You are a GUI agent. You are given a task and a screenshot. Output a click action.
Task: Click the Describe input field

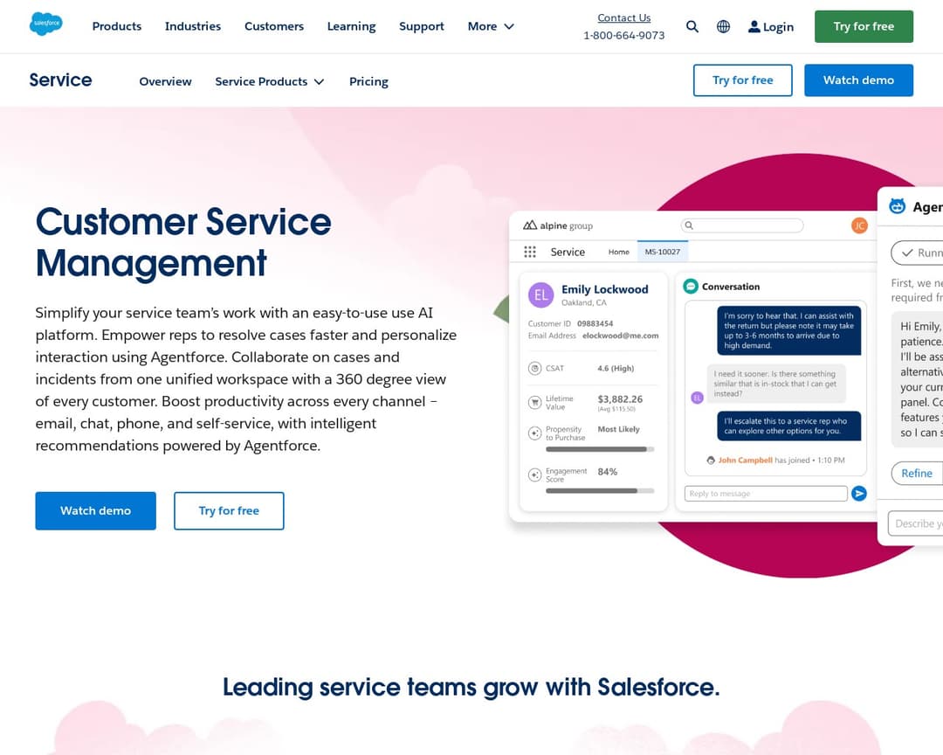(x=915, y=523)
